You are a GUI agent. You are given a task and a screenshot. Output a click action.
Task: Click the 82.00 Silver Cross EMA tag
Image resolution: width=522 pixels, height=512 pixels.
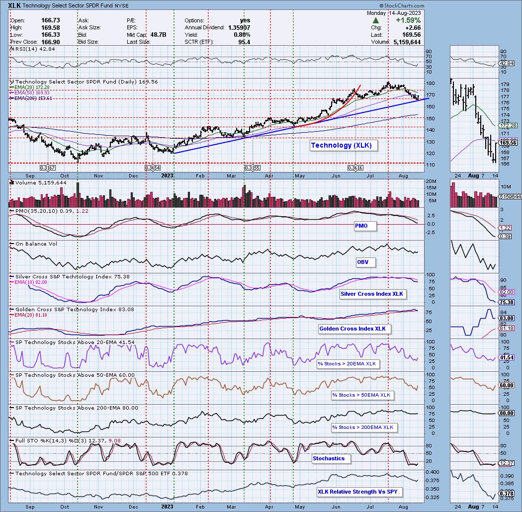click(507, 292)
